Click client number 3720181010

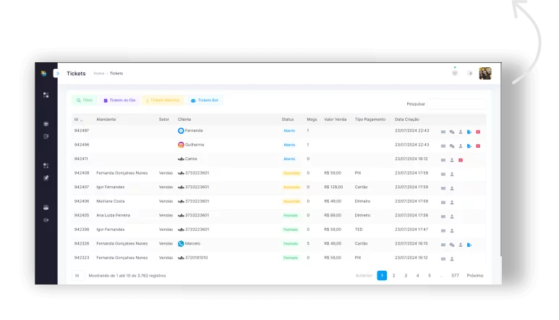(196, 258)
